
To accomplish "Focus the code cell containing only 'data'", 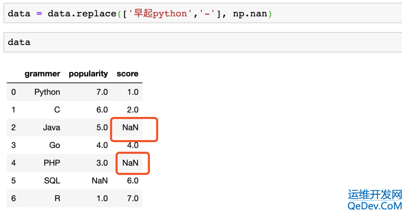I will tap(203, 42).
